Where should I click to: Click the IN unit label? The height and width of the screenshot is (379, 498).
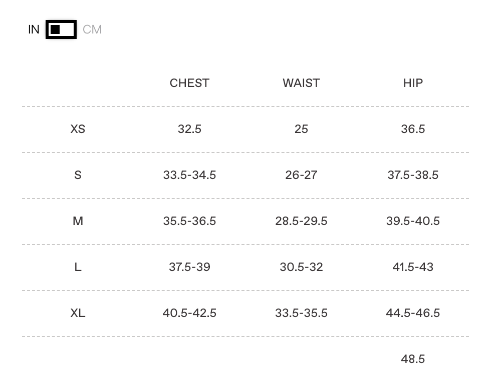pos(34,29)
